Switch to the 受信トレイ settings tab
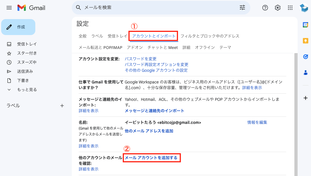Viewport: 311px width, 176px height. (x=117, y=36)
